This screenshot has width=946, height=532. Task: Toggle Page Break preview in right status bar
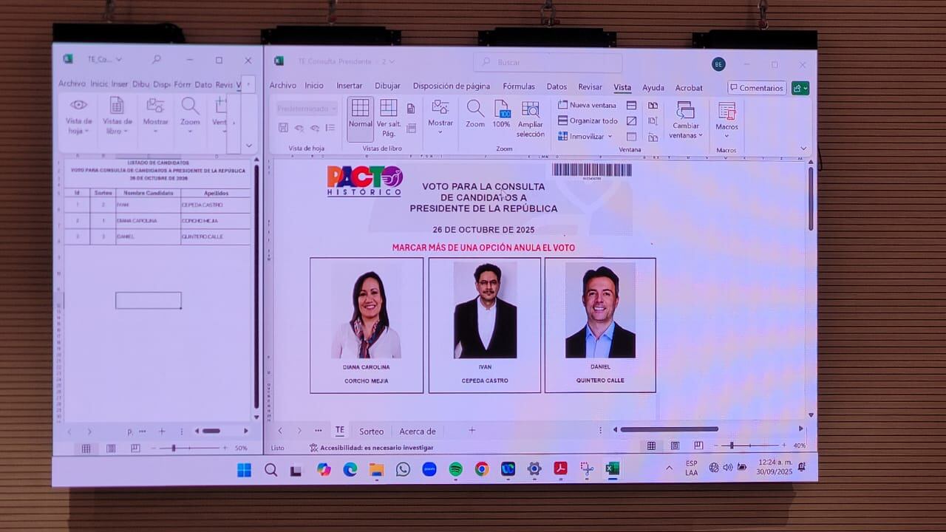698,446
